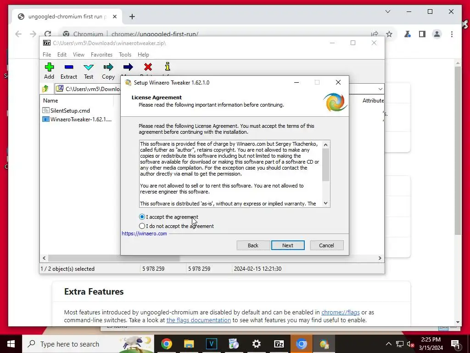Click the Windows Start button
470x353 pixels.
(x=11, y=344)
